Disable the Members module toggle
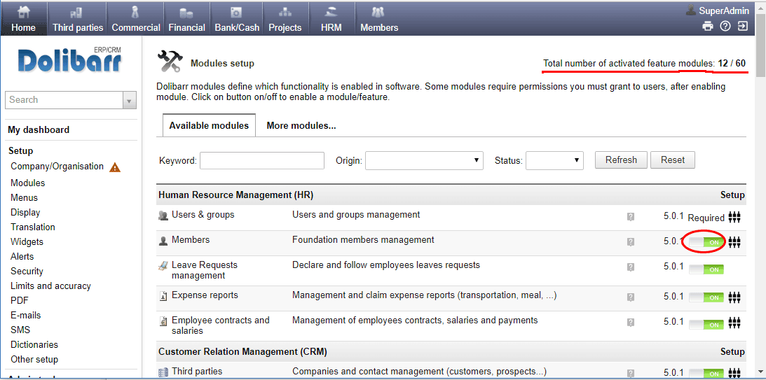 click(x=706, y=241)
